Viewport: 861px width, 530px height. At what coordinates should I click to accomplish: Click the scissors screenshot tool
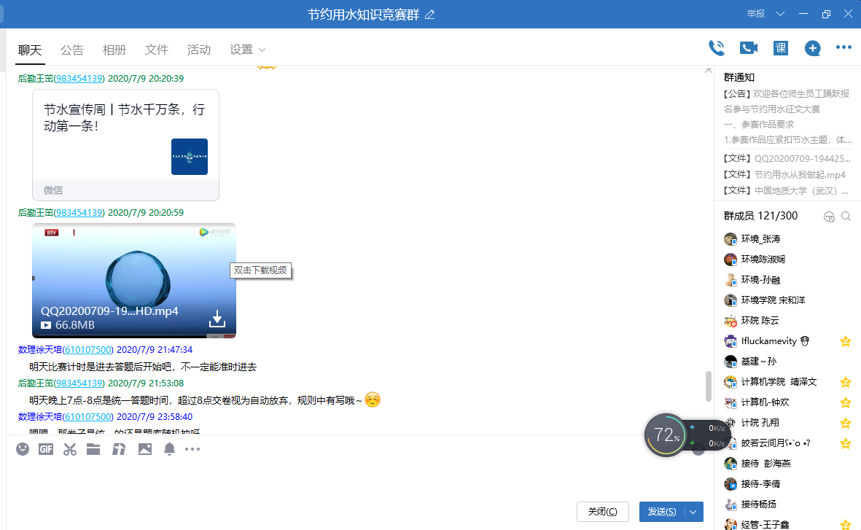(70, 449)
